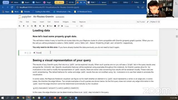Cut selected cells with scissors icon
The width and height of the screenshot is (178, 100).
(x=28, y=26)
